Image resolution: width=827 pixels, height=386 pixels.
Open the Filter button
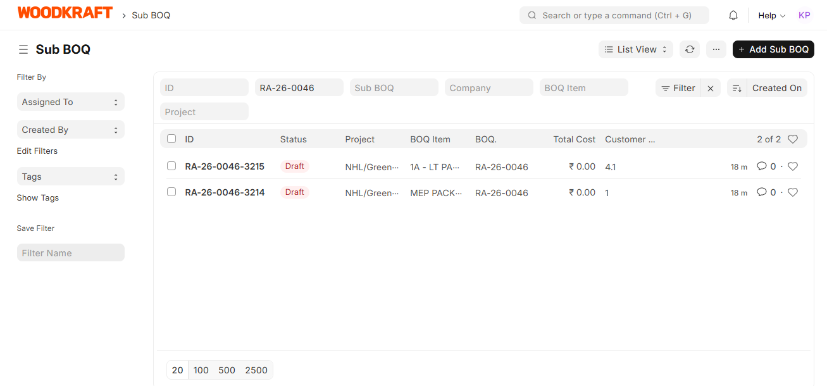678,89
